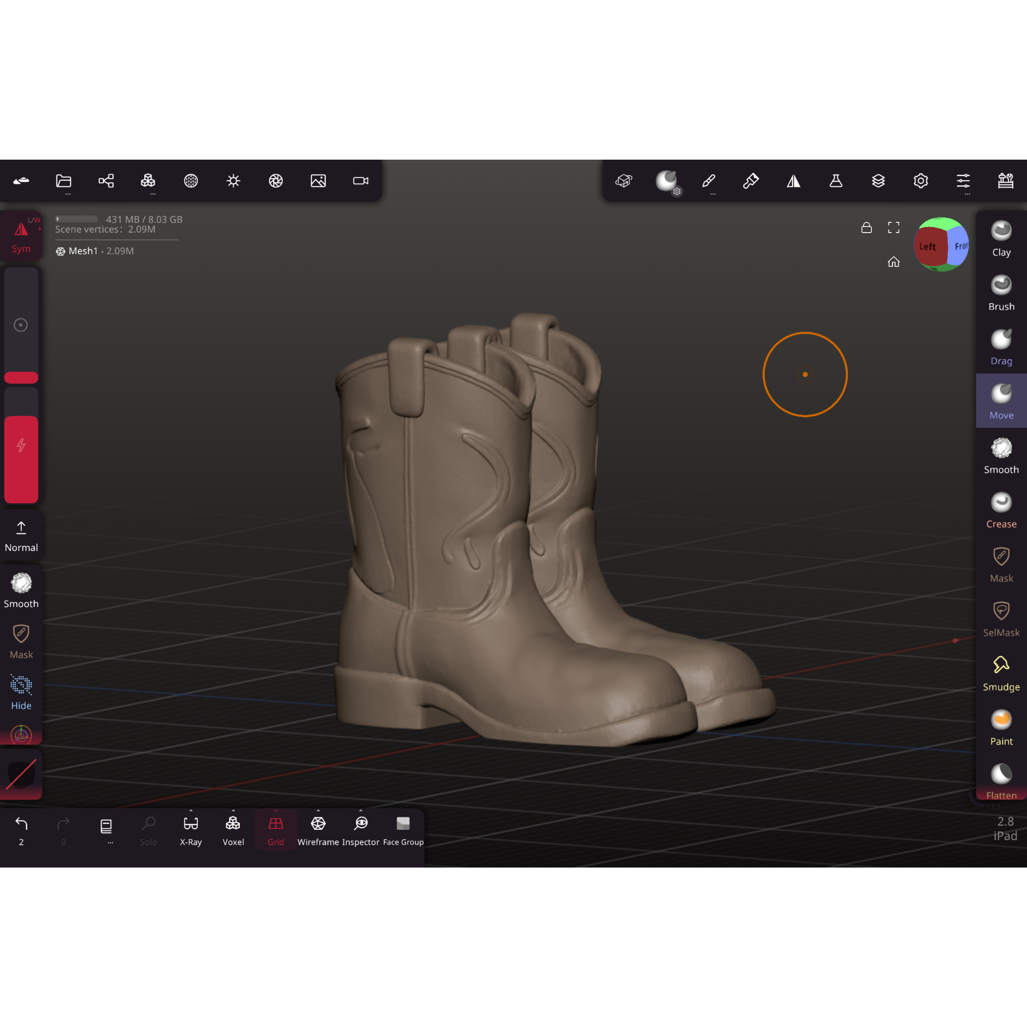The width and height of the screenshot is (1027, 1027).
Task: Open the Material sphere menu
Action: click(191, 181)
